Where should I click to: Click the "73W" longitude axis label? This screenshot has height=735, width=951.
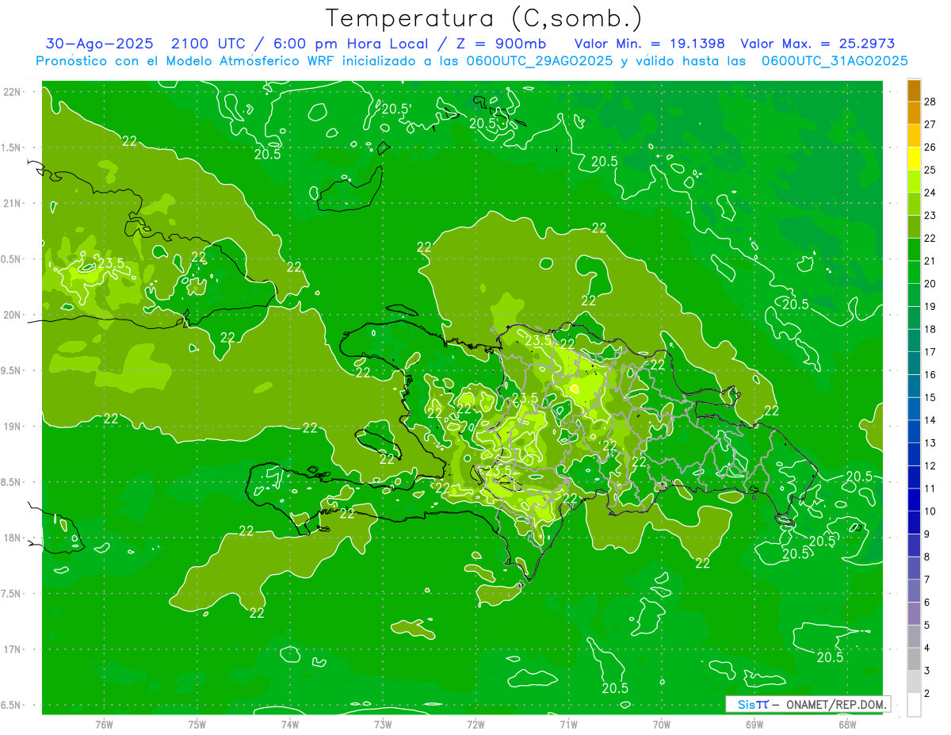tap(383, 723)
